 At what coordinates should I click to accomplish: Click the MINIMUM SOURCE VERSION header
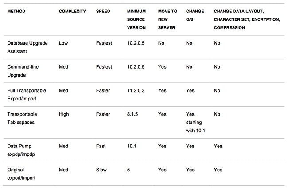click(136, 19)
